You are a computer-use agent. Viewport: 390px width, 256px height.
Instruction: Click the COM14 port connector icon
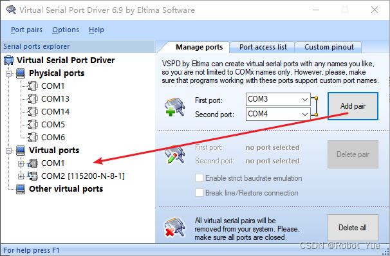pos(33,112)
